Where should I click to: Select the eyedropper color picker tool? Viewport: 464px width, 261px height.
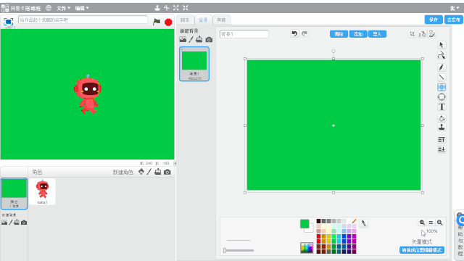(364, 223)
